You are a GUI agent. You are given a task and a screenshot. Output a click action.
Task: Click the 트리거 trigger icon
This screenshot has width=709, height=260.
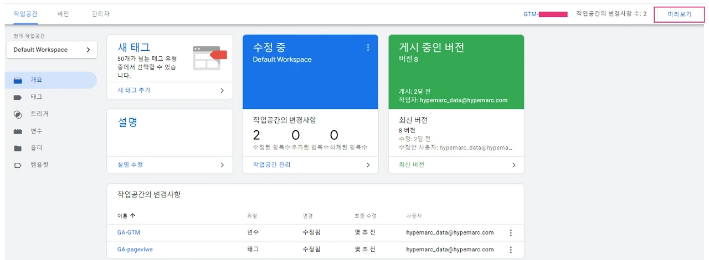pyautogui.click(x=18, y=115)
